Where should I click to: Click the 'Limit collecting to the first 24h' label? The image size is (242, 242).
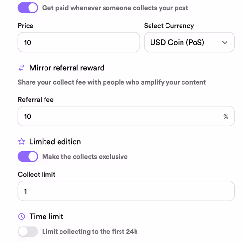point(90,231)
